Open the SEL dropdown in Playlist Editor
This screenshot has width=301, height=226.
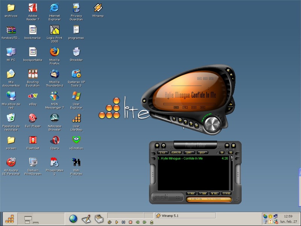[x=214, y=193]
